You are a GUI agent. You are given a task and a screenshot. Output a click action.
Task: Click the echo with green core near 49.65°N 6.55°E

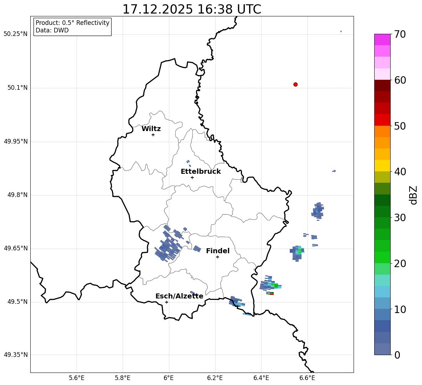tap(297, 253)
